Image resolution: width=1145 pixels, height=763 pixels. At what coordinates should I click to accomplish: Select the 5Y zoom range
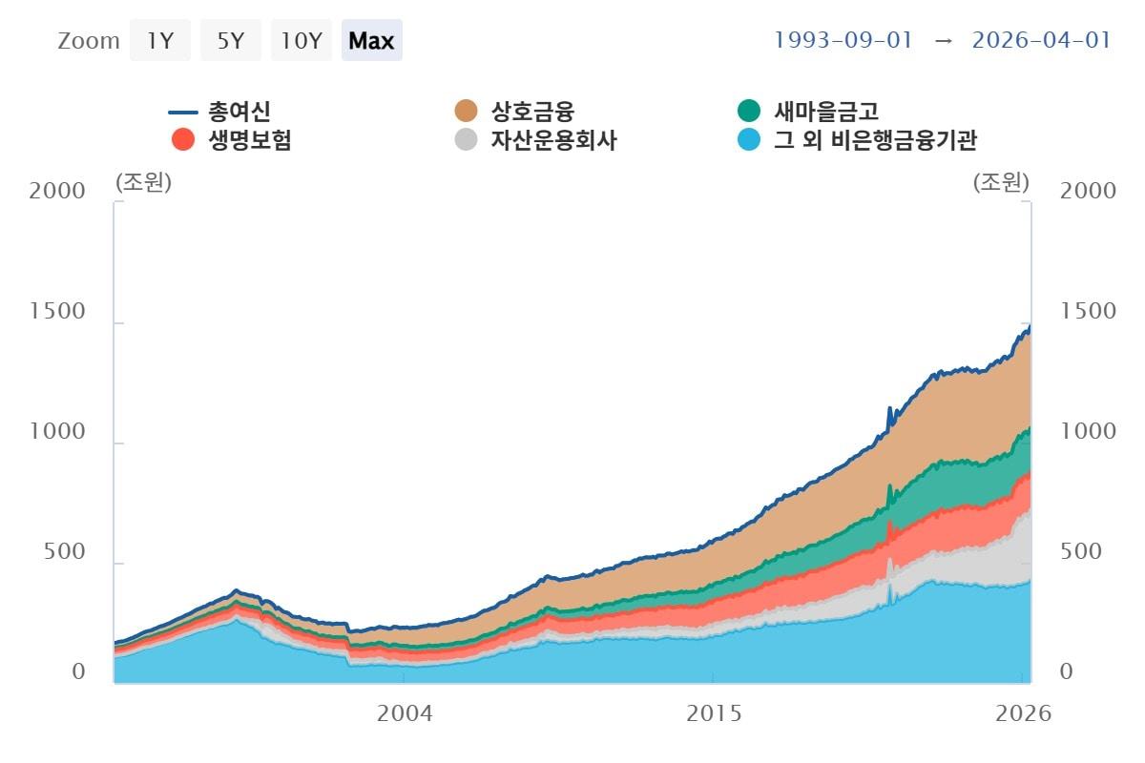pyautogui.click(x=231, y=41)
